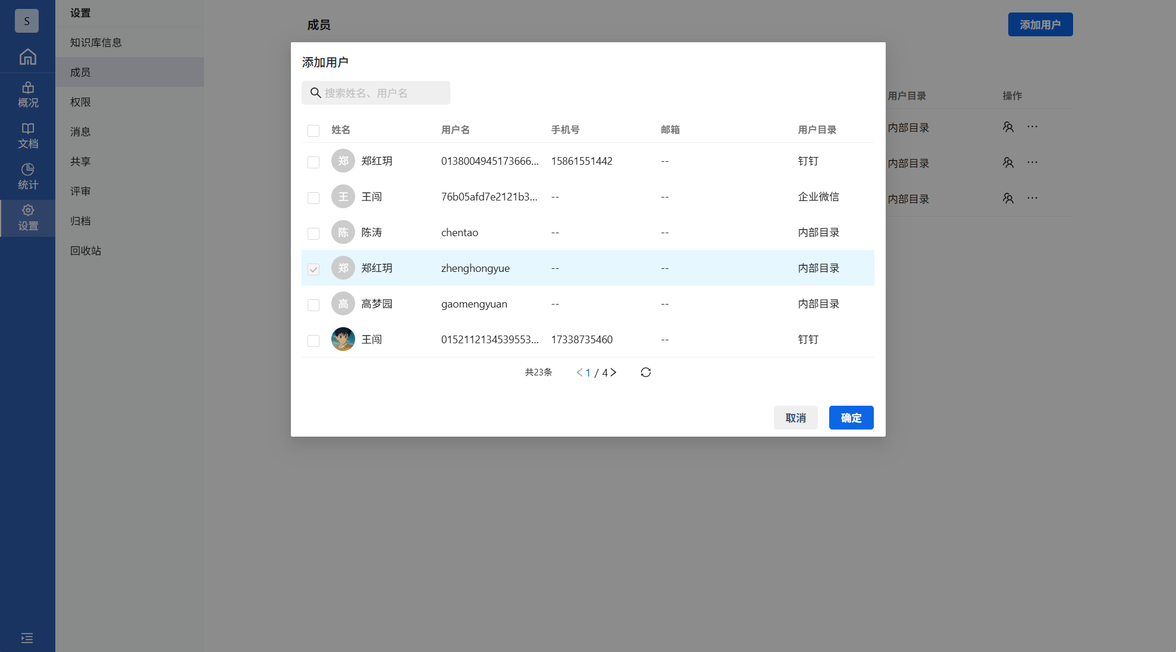Toggle the select-all checkbox in header
The height and width of the screenshot is (652, 1176).
pos(313,130)
